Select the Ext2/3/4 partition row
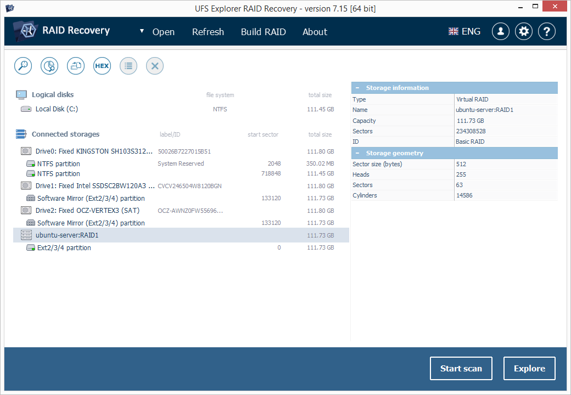Viewport: 571px width, 395px height. (181, 247)
